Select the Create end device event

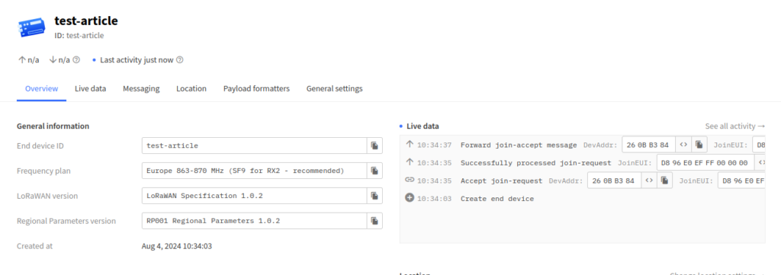tap(497, 198)
